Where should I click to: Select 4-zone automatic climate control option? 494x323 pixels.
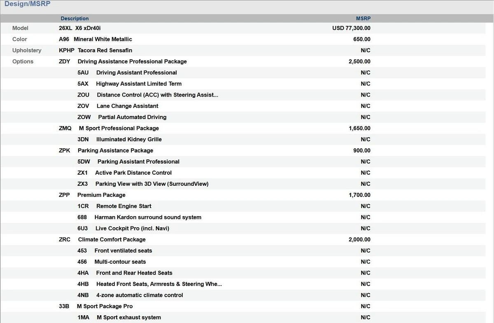pyautogui.click(x=139, y=295)
